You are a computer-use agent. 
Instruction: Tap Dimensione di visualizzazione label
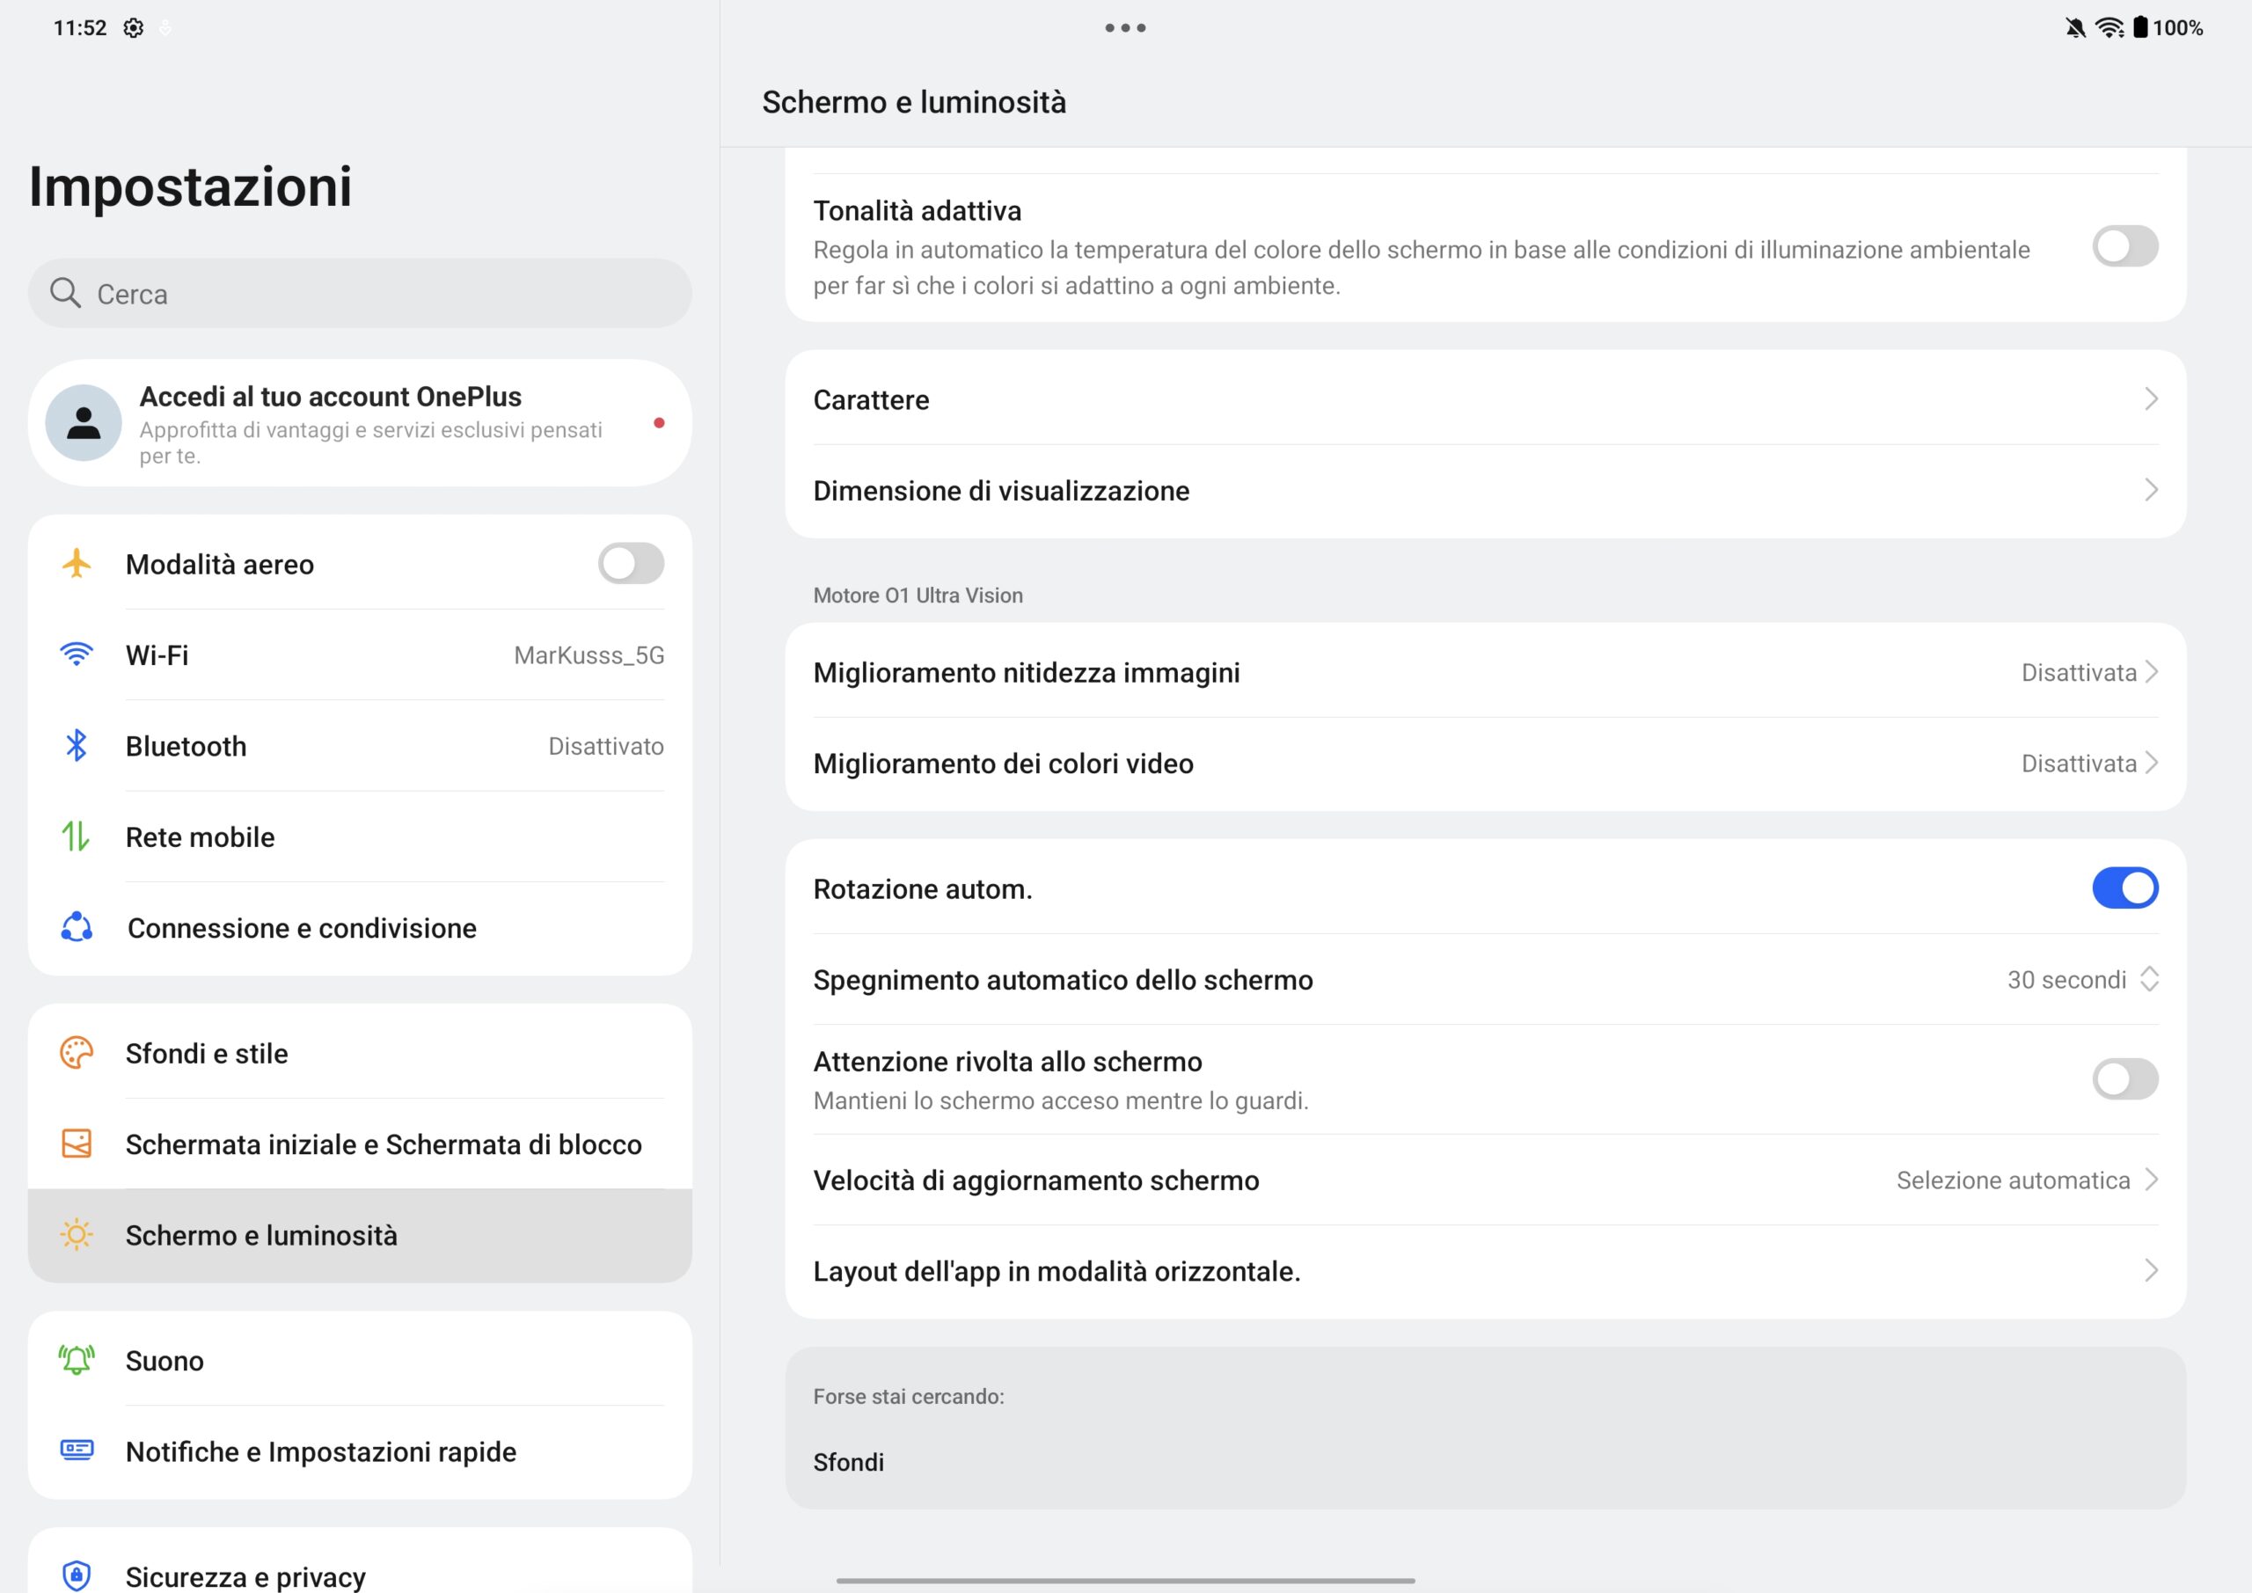1000,491
